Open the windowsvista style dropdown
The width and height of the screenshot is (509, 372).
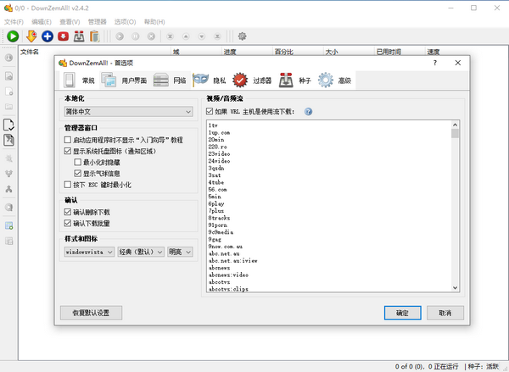click(x=88, y=252)
